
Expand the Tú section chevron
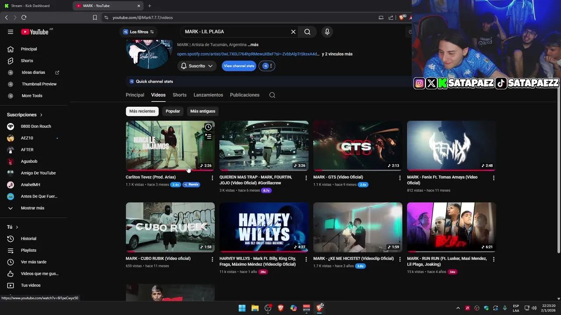tap(17, 227)
